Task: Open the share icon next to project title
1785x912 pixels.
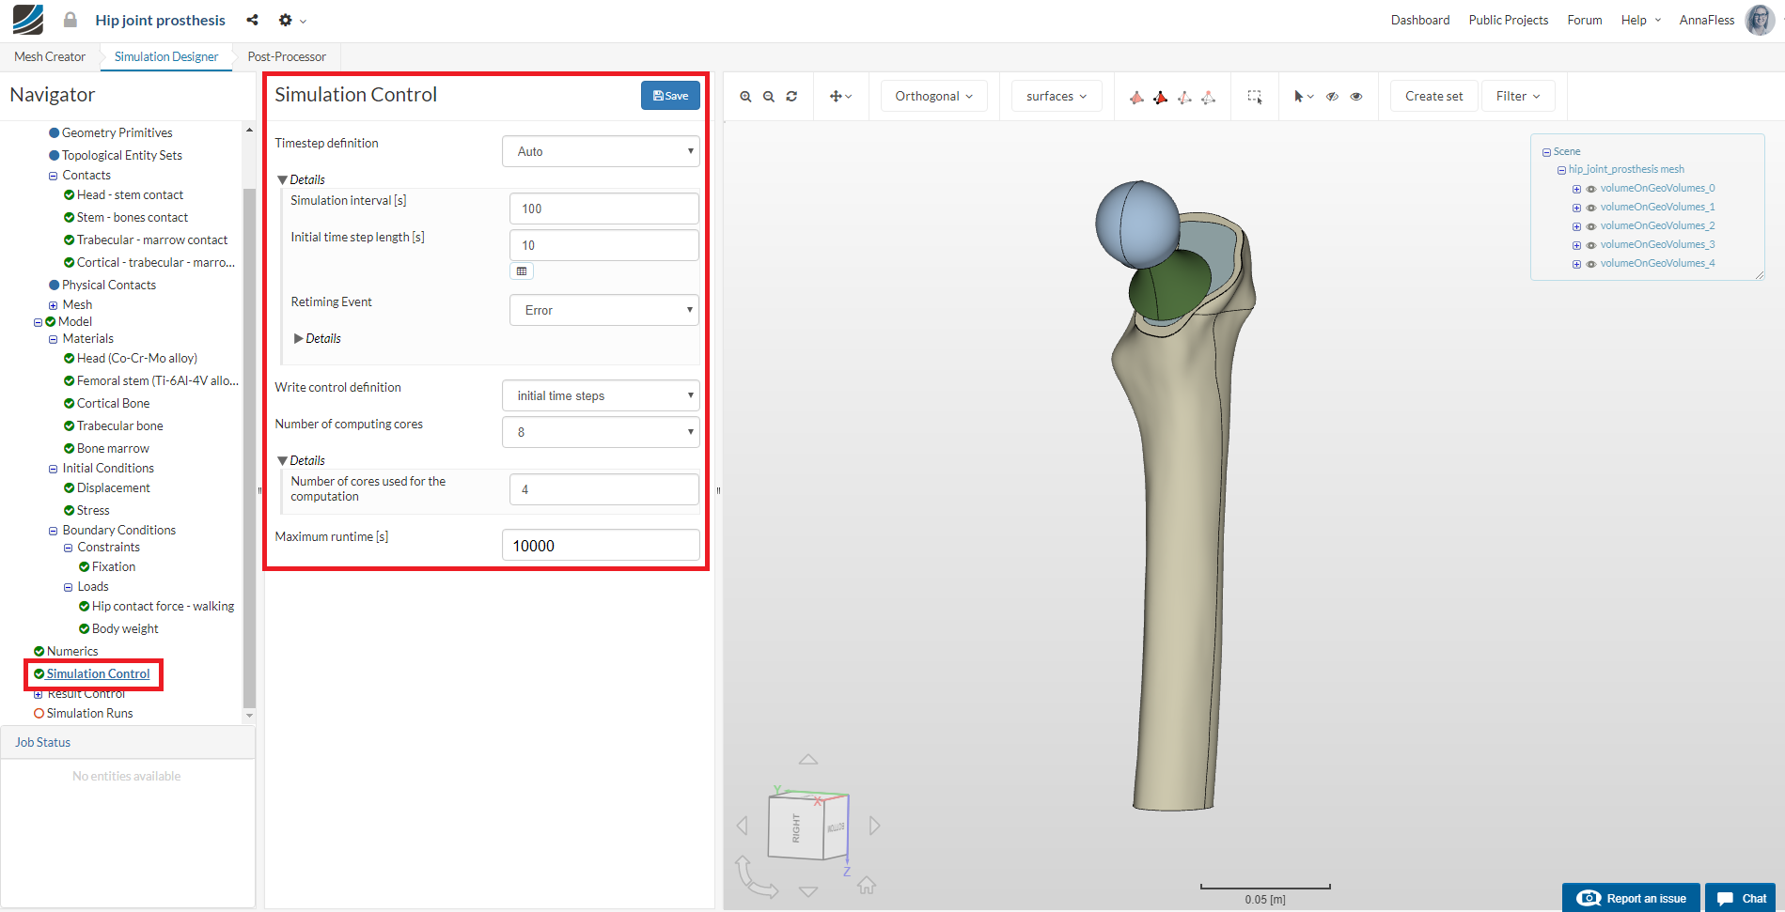Action: pos(251,19)
